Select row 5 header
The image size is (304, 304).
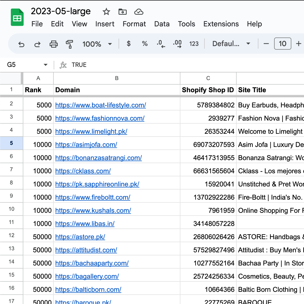[x=11, y=143]
